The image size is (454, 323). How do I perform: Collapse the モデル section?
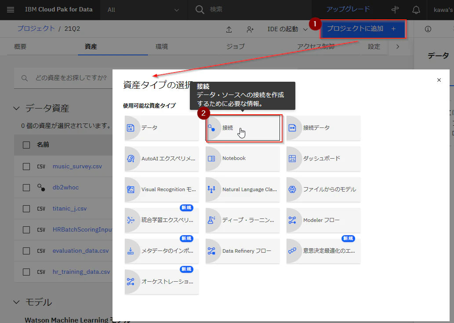(x=17, y=302)
